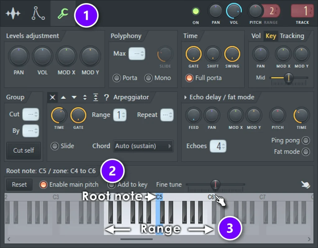Click the channel PAN knob at top
This screenshot has width=318, height=248.
[x=216, y=11]
